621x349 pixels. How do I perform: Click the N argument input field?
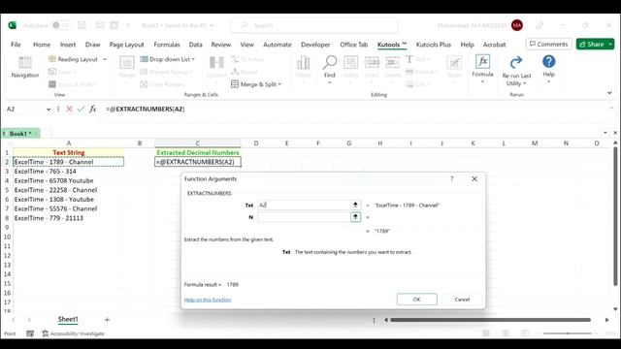coord(304,217)
